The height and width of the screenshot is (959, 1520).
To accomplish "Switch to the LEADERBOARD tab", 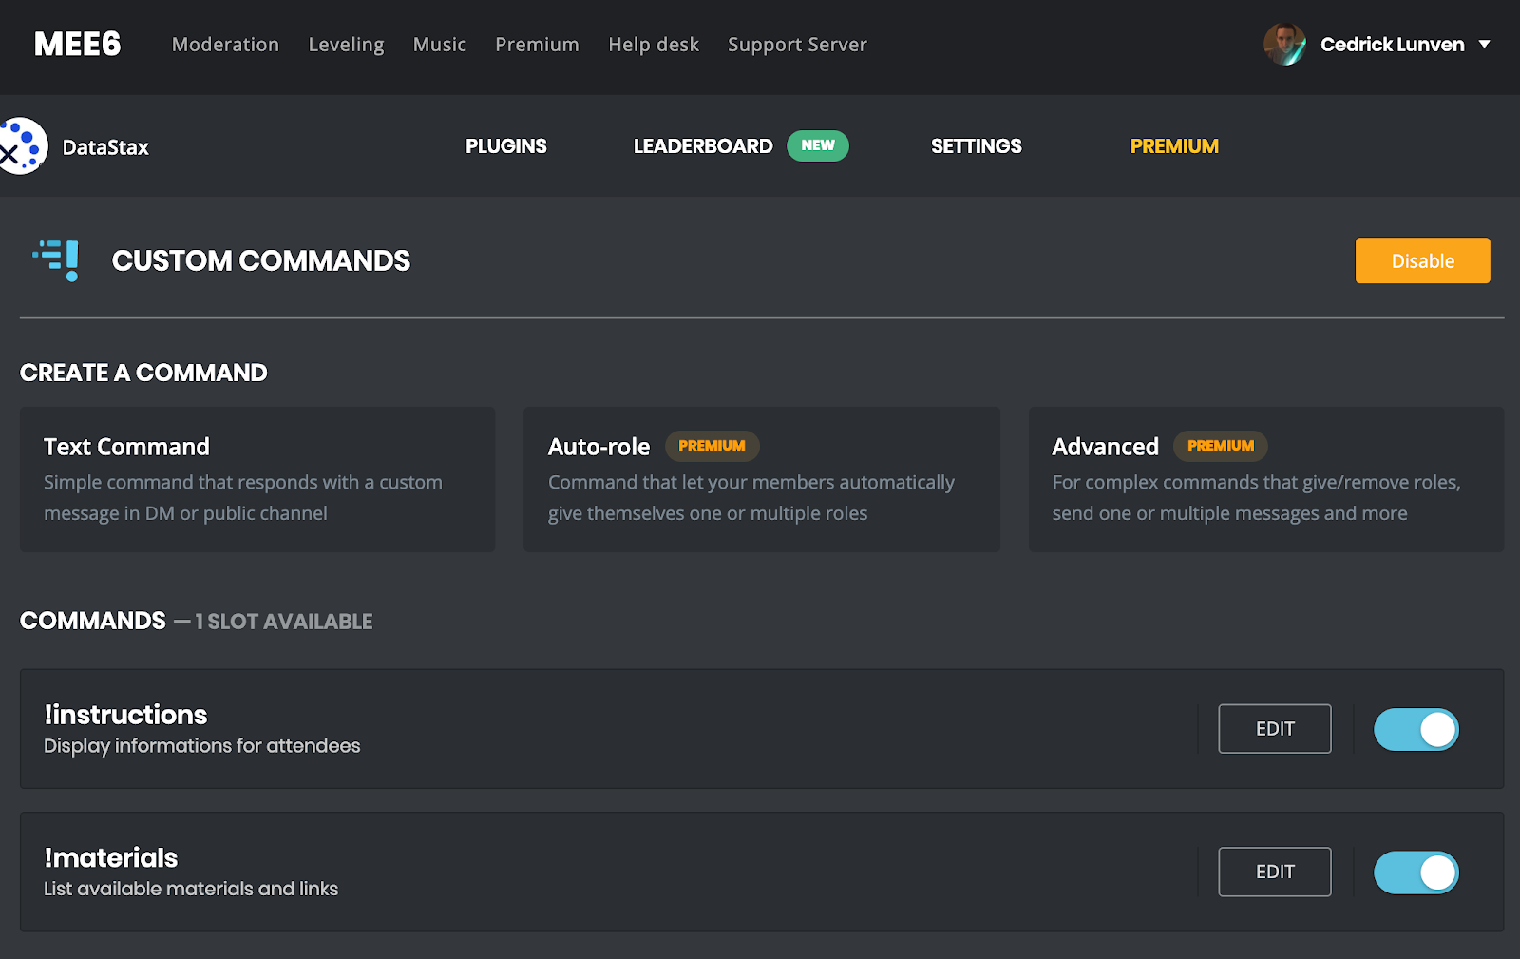I will pos(703,146).
